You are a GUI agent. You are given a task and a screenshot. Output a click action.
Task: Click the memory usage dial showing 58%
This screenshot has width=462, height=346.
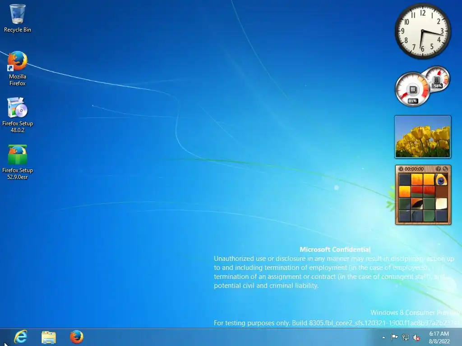point(437,79)
